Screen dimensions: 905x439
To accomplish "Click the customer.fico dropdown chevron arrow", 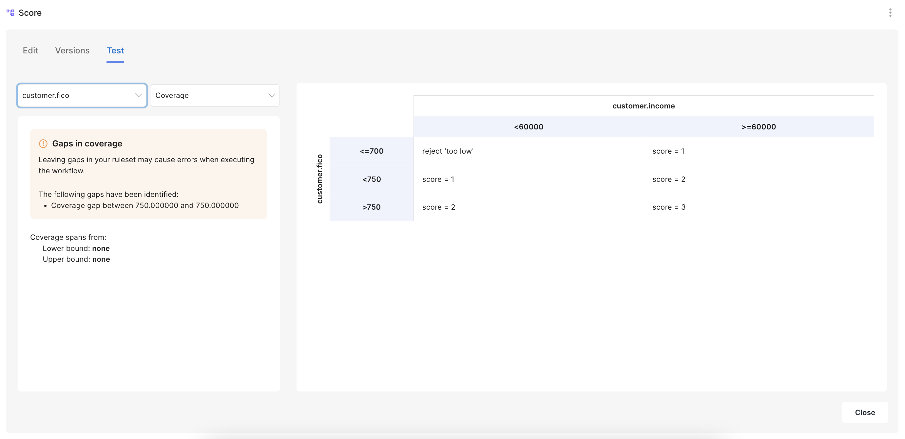I will [x=138, y=96].
